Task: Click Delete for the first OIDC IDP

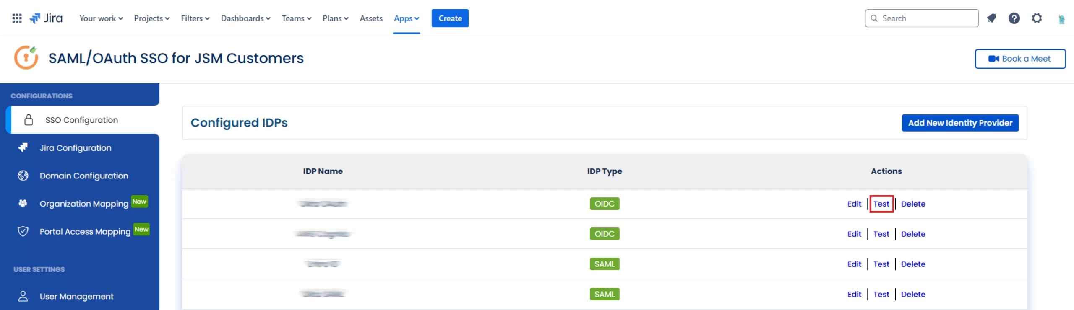Action: [x=913, y=204]
